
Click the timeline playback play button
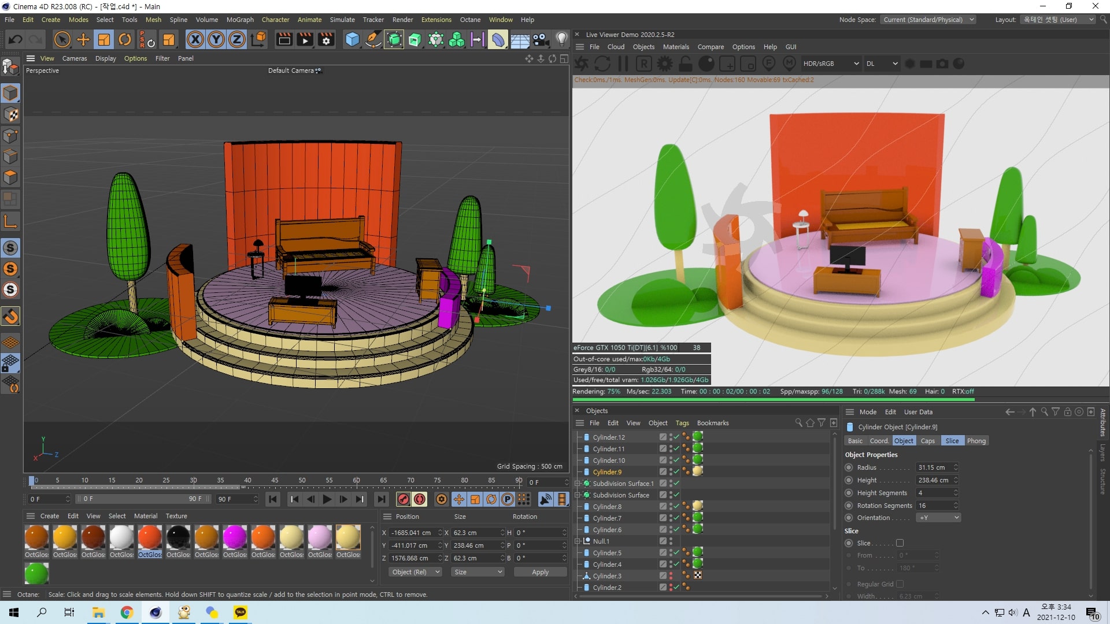[326, 498]
